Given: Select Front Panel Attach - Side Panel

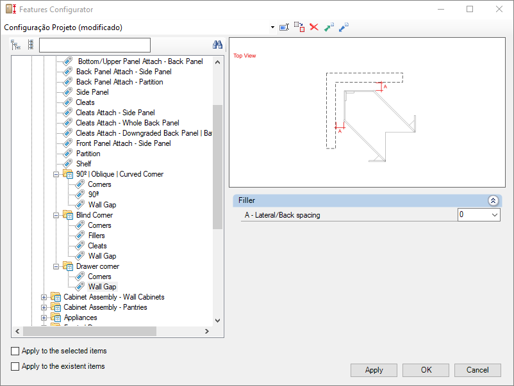Looking at the screenshot, I should click(x=123, y=143).
